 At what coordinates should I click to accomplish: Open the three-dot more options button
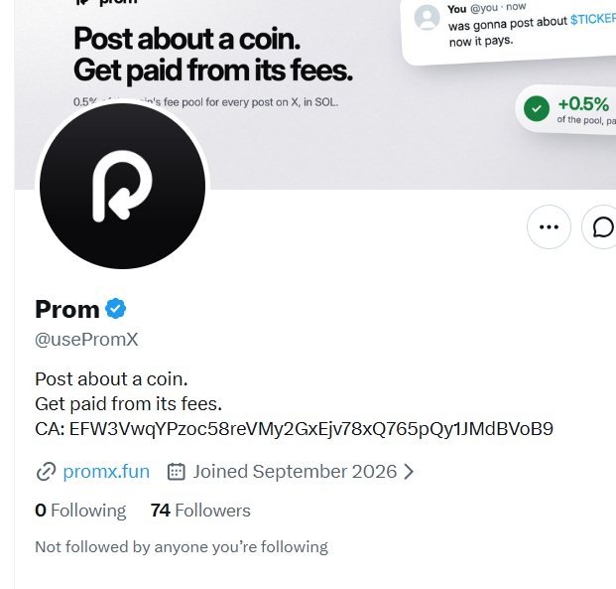tap(549, 227)
